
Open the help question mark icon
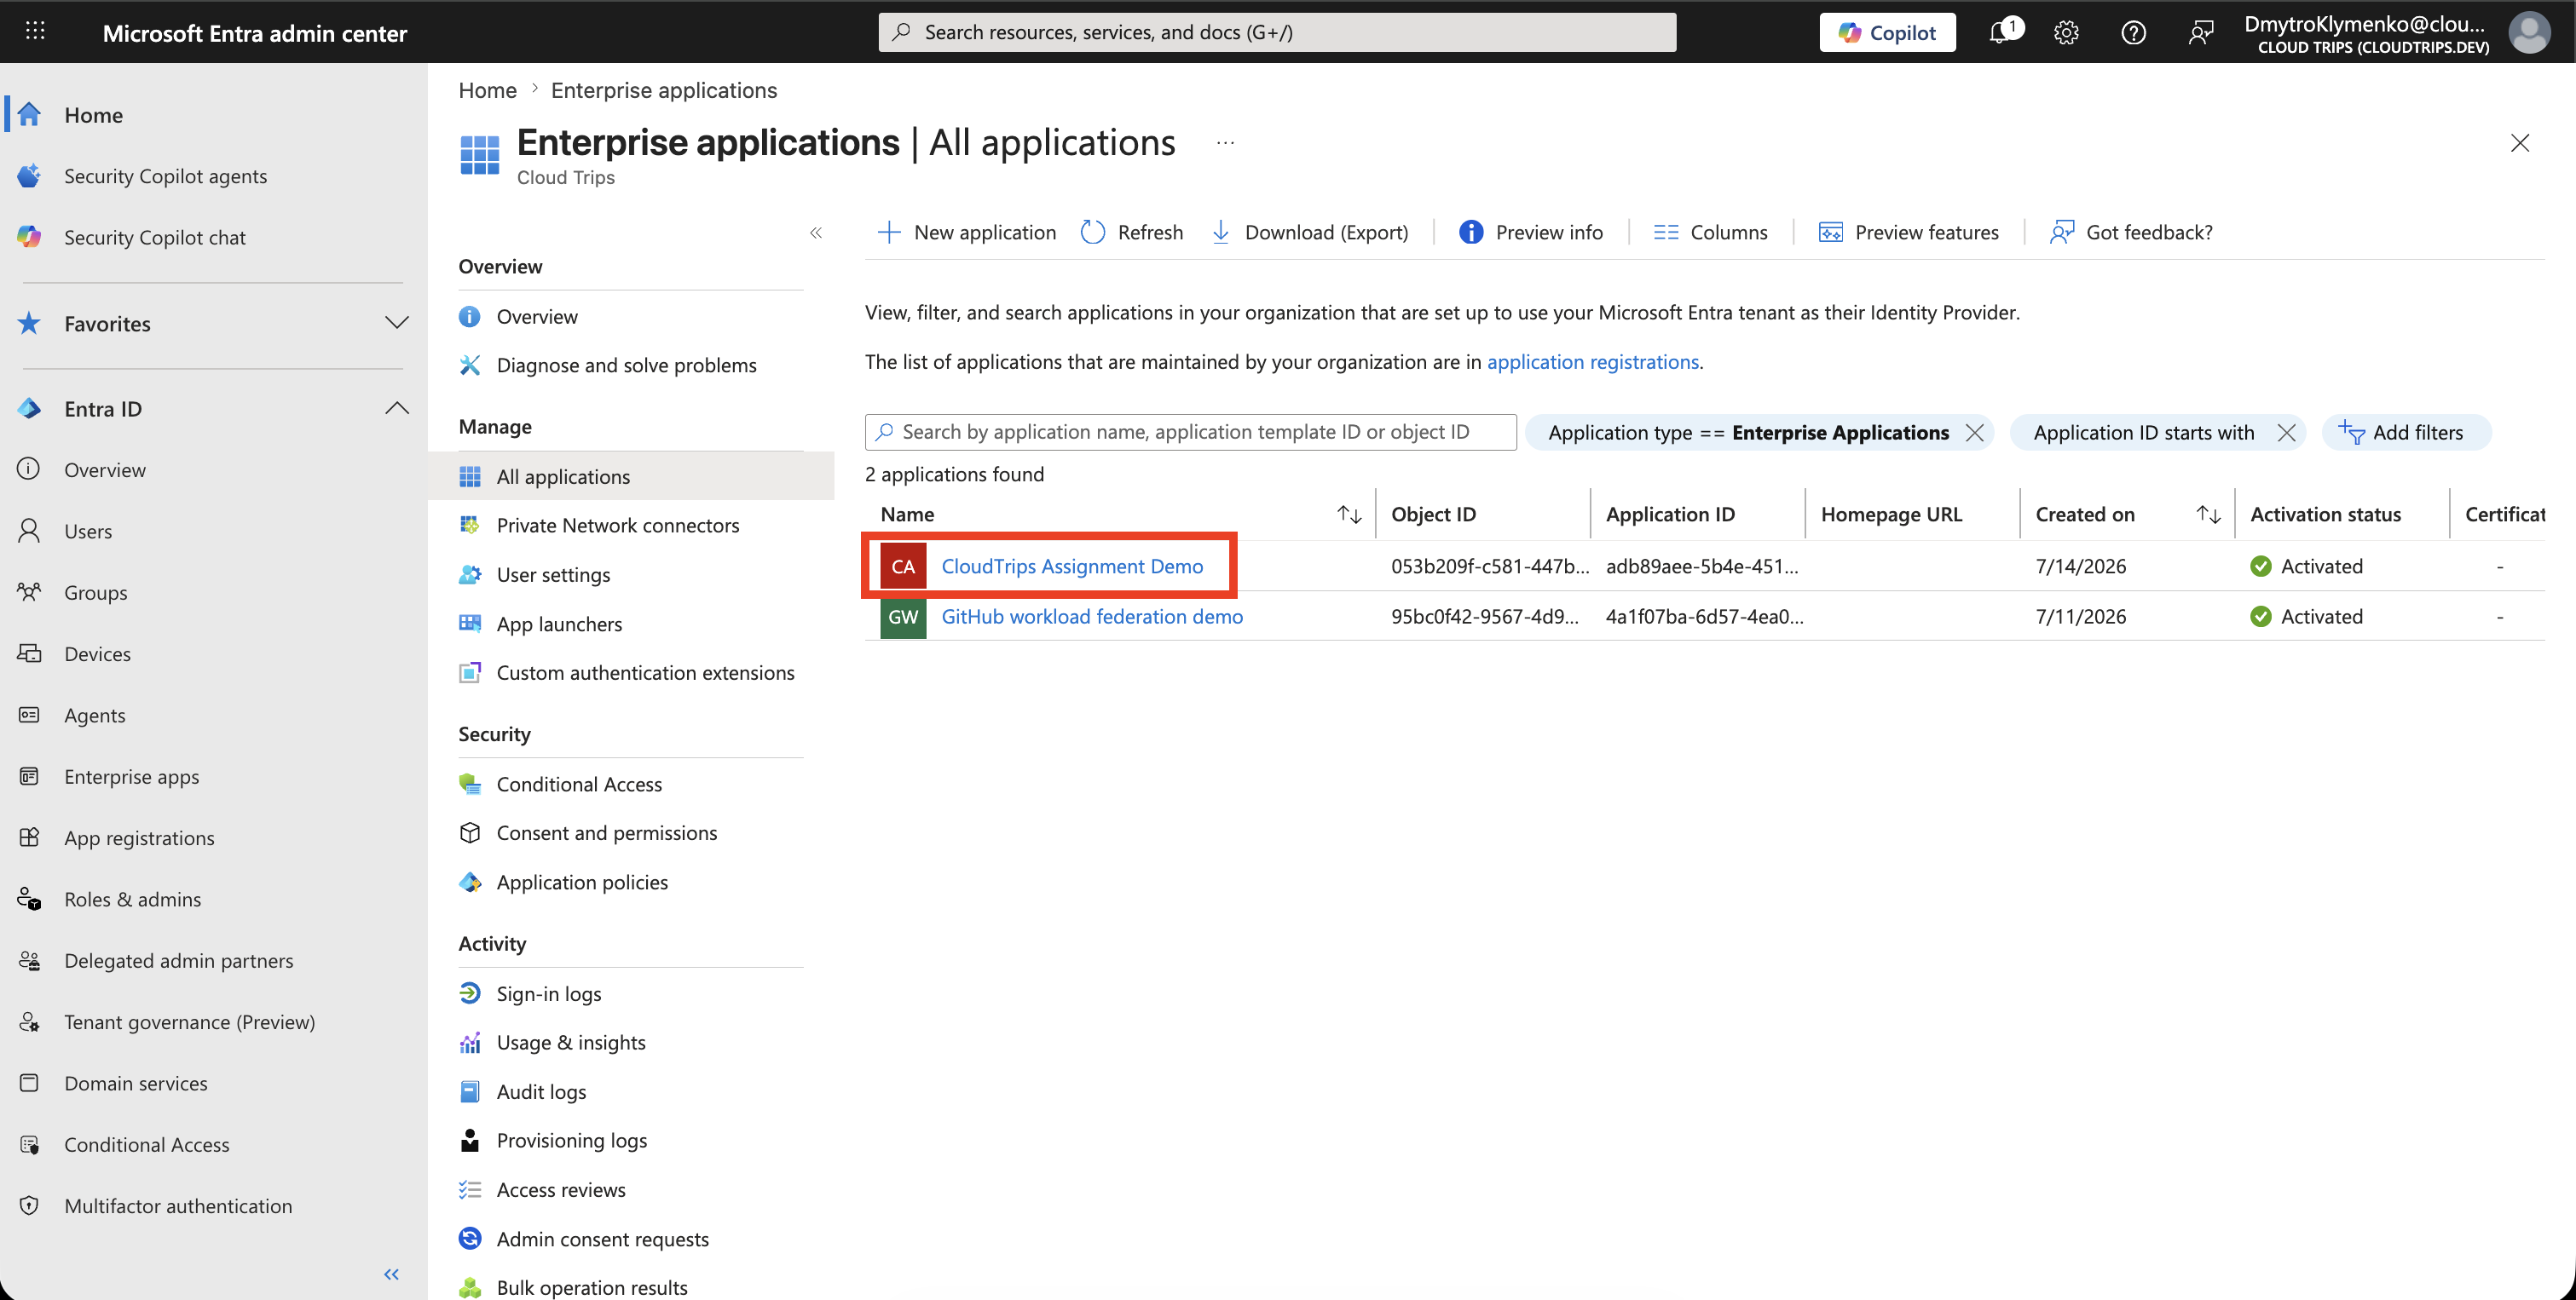tap(2133, 32)
